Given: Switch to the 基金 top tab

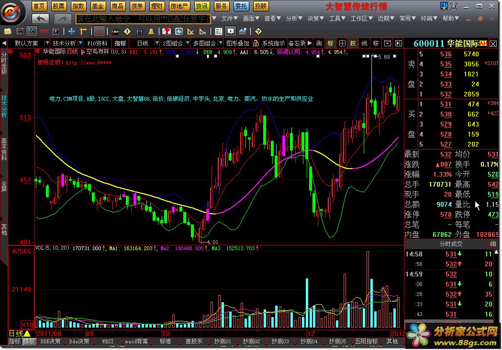Looking at the screenshot, I should coord(98,6).
